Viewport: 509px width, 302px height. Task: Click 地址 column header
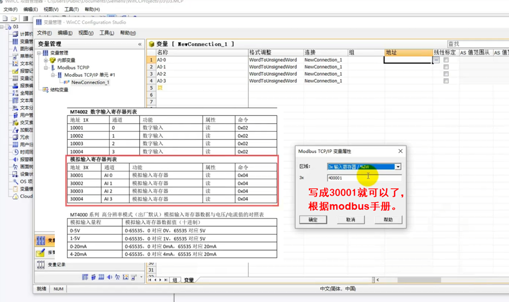[409, 52]
